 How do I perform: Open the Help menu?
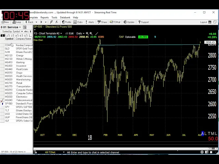pos(75,17)
